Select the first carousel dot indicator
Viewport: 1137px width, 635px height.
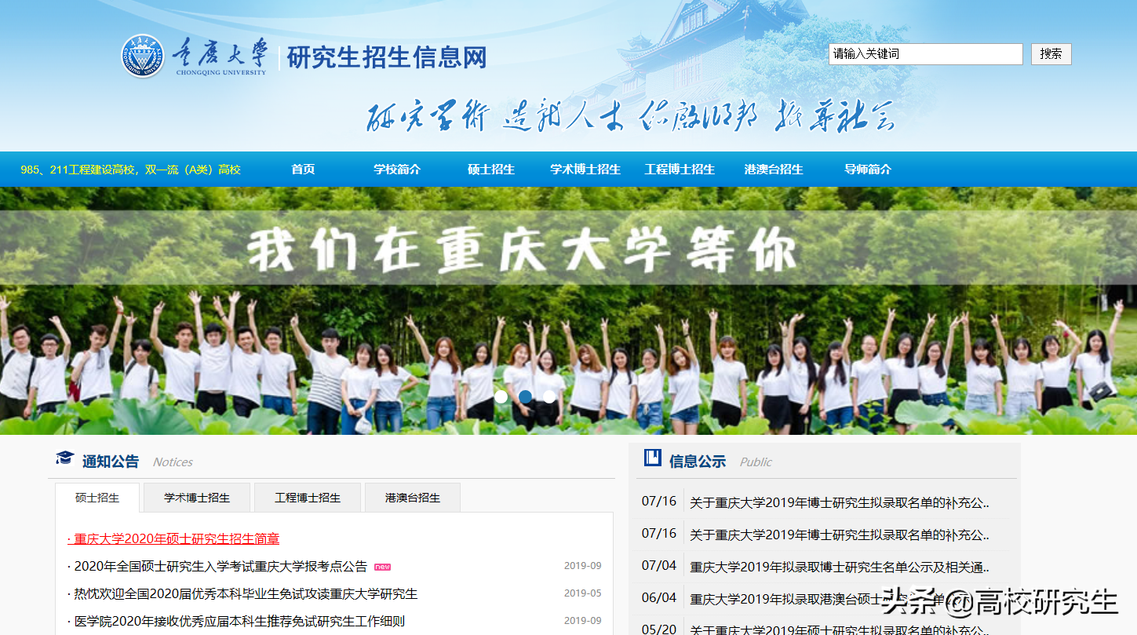point(501,396)
